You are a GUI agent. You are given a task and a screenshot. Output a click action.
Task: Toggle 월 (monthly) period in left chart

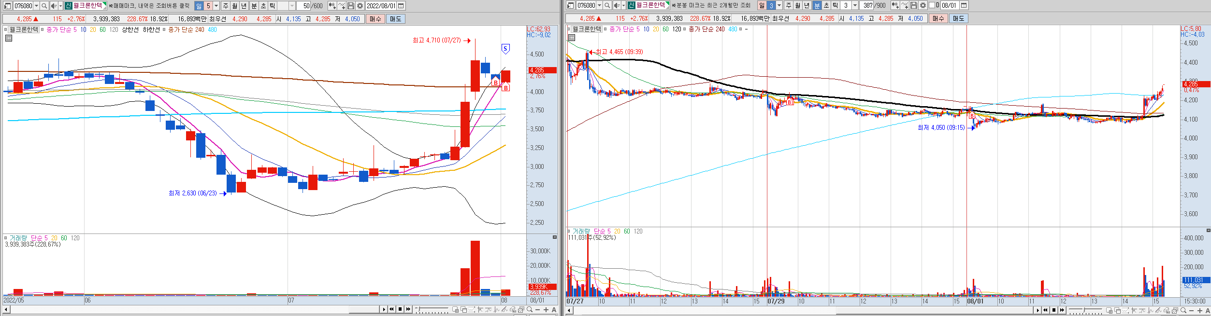(x=235, y=6)
